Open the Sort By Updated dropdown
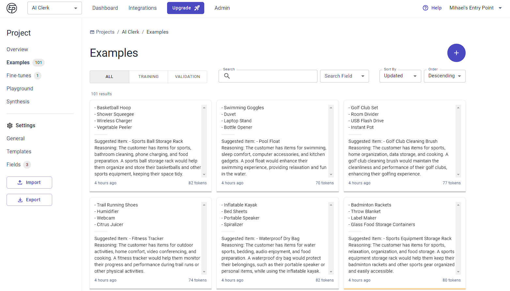The height and width of the screenshot is (291, 510). pos(400,76)
